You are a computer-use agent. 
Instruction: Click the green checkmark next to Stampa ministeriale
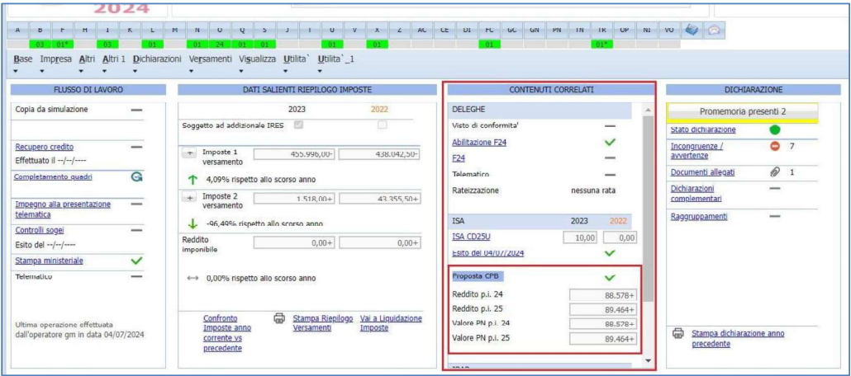click(x=137, y=261)
